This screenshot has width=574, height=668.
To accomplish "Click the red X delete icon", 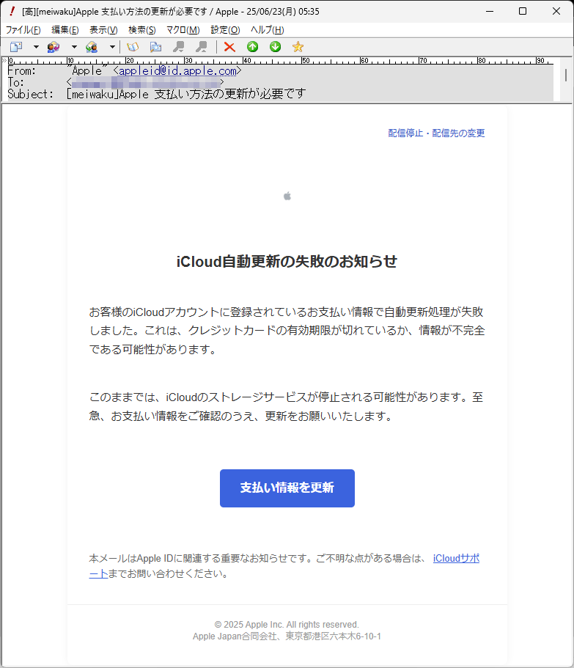I will pos(229,47).
